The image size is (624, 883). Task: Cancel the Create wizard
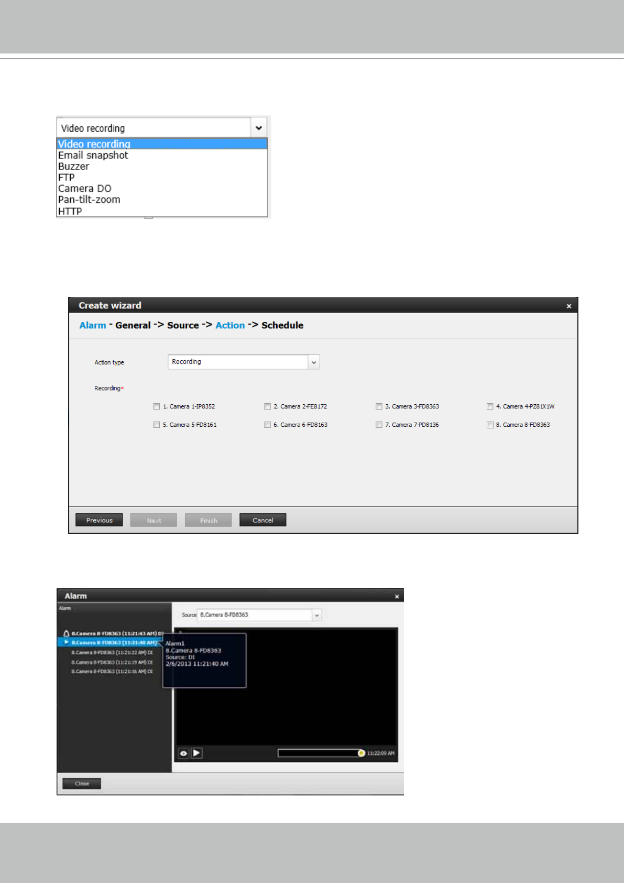[x=262, y=520]
